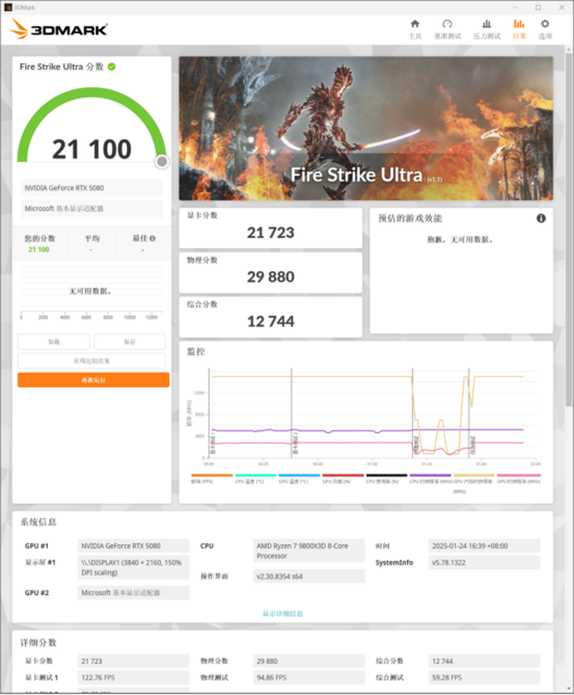Click the 3DMark window title bar icon
This screenshot has height=695, width=574.
pos(8,7)
